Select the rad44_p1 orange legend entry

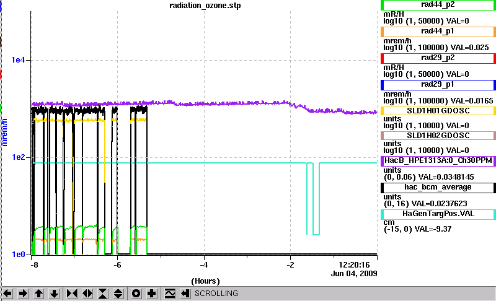point(438,32)
